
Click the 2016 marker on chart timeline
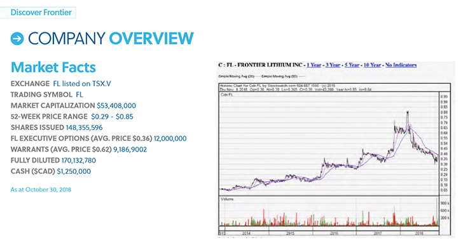334,233
